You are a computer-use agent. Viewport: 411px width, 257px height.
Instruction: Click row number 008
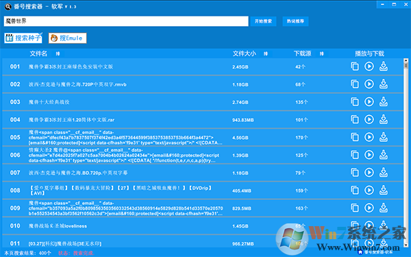point(15,191)
